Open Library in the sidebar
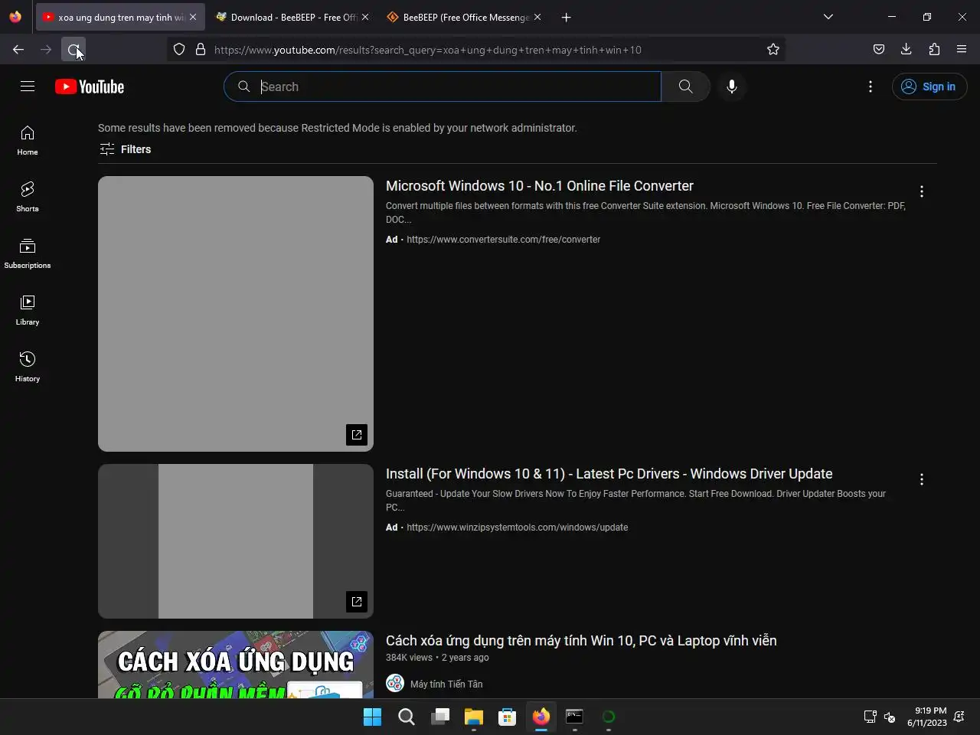This screenshot has height=735, width=980. (28, 311)
